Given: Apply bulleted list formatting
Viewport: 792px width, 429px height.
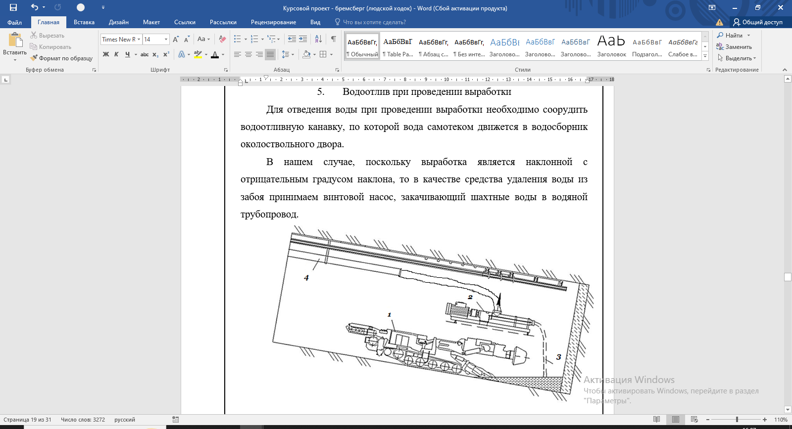Looking at the screenshot, I should tap(238, 39).
